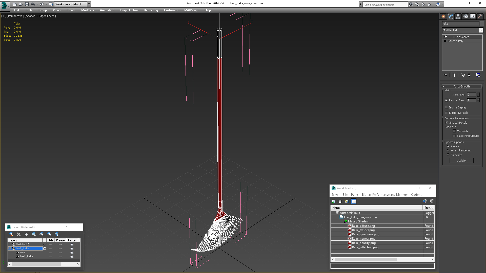Open Configure Modifier Sets icon
The width and height of the screenshot is (486, 273).
pyautogui.click(x=478, y=75)
